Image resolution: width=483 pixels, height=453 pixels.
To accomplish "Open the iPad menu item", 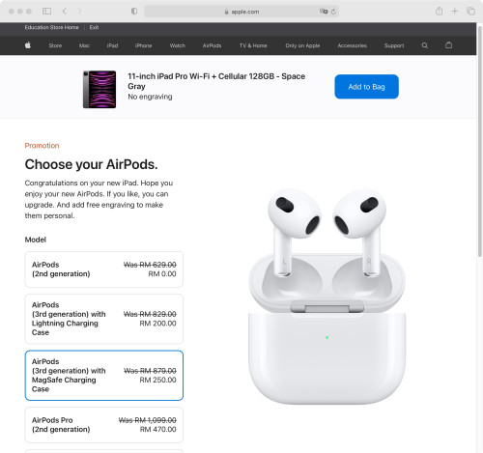I will pyautogui.click(x=112, y=45).
